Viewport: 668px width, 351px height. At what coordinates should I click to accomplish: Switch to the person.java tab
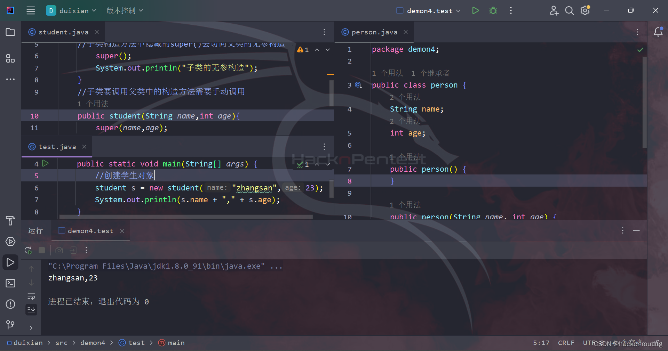[x=374, y=32]
